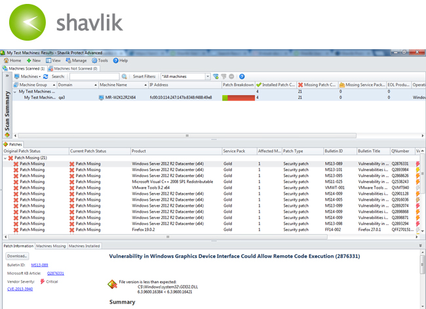Open the View menu
The image size is (426, 309).
tap(53, 60)
